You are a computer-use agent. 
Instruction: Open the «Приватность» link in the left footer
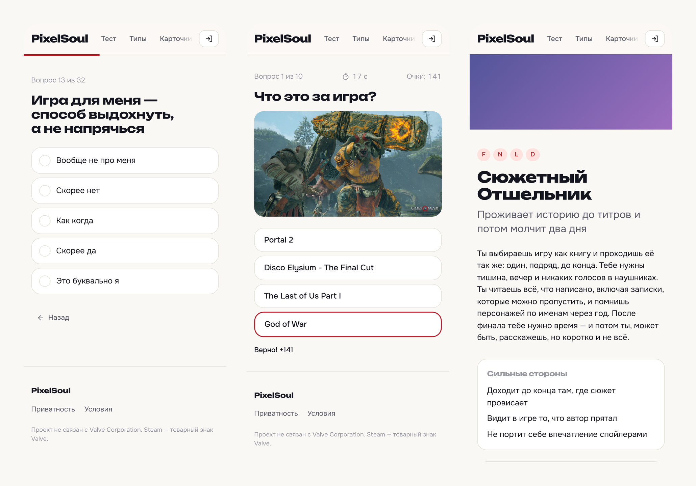pos(53,409)
